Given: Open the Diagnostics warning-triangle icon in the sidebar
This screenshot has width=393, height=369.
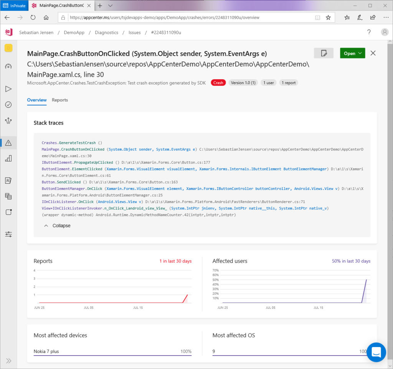Looking at the screenshot, I should click(8, 143).
